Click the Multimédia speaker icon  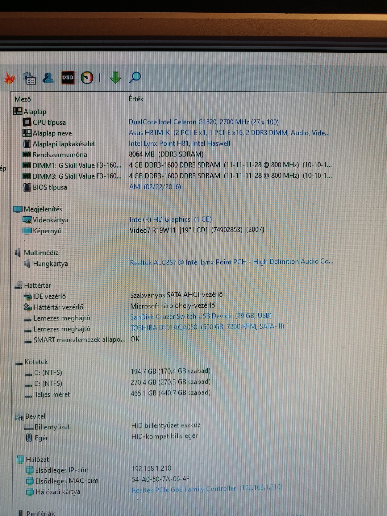coord(18,252)
